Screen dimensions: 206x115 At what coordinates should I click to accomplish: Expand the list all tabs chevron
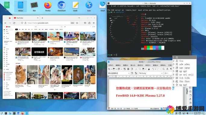point(79,18)
